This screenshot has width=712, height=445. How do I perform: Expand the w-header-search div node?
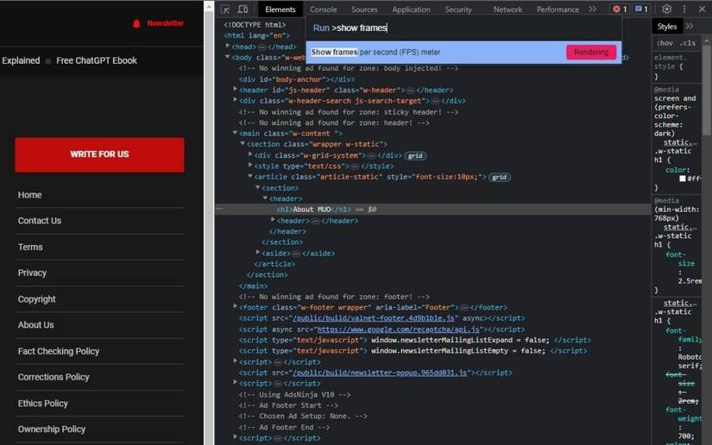tap(236, 100)
